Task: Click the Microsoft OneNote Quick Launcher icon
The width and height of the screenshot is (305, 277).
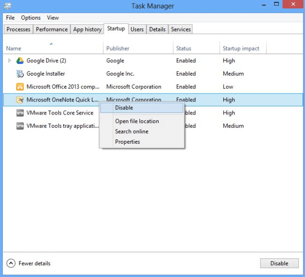Action: (x=20, y=100)
